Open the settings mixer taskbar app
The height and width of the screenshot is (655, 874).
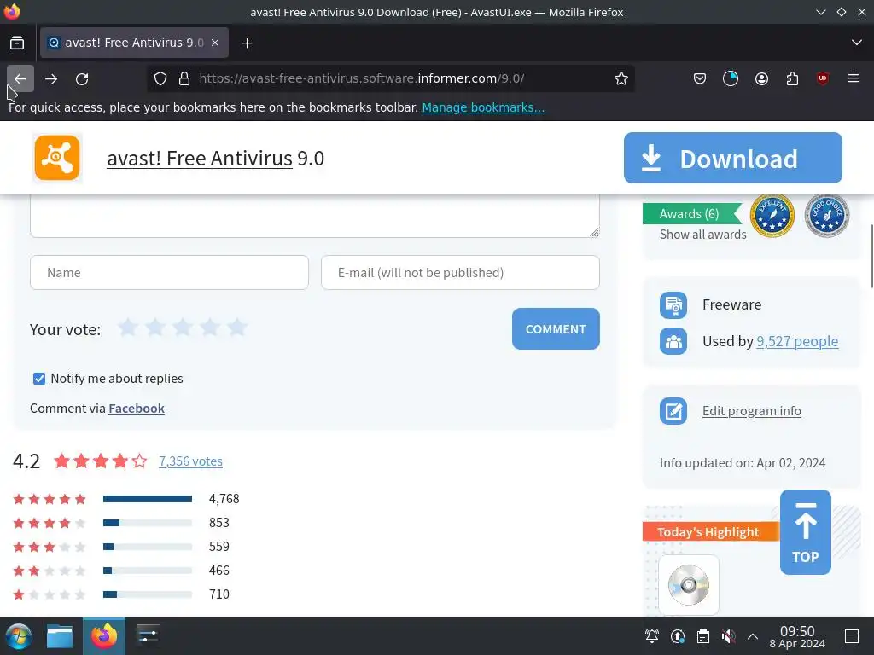[x=148, y=636]
